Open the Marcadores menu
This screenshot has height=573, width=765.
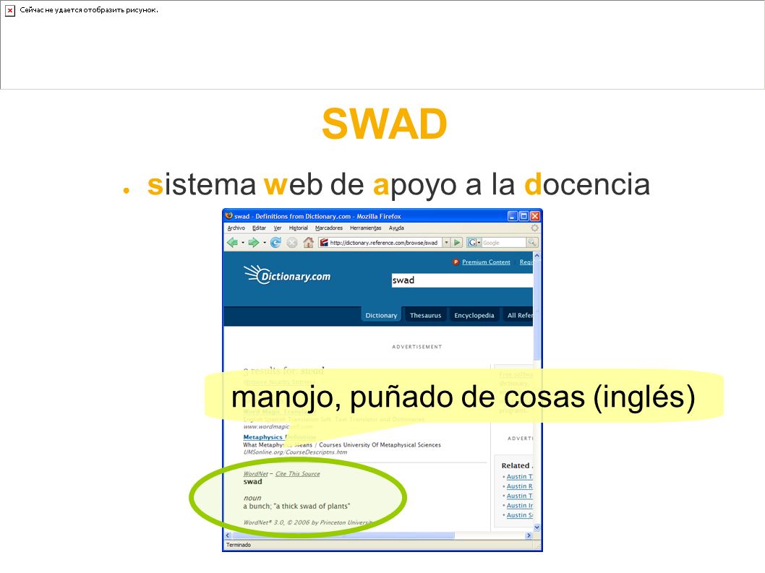[329, 228]
